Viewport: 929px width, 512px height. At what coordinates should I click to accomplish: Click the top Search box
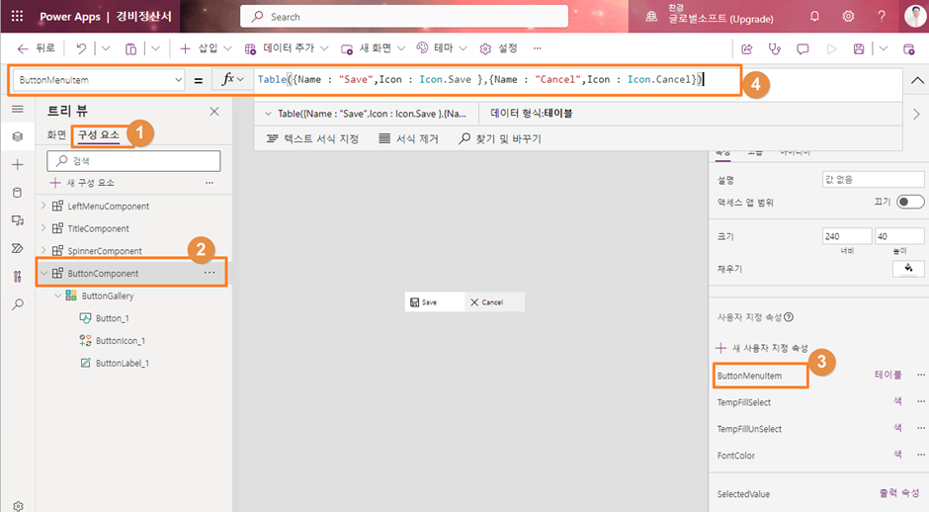click(x=404, y=17)
